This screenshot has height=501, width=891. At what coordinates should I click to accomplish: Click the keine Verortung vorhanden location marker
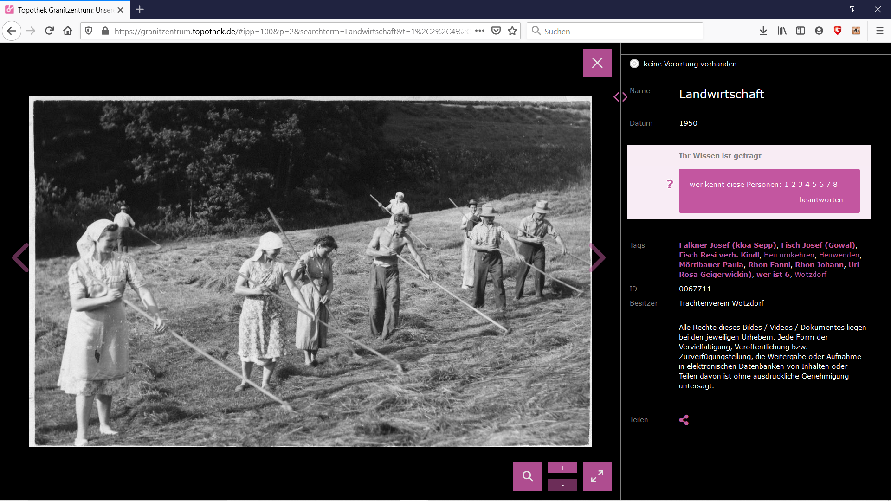click(x=634, y=64)
